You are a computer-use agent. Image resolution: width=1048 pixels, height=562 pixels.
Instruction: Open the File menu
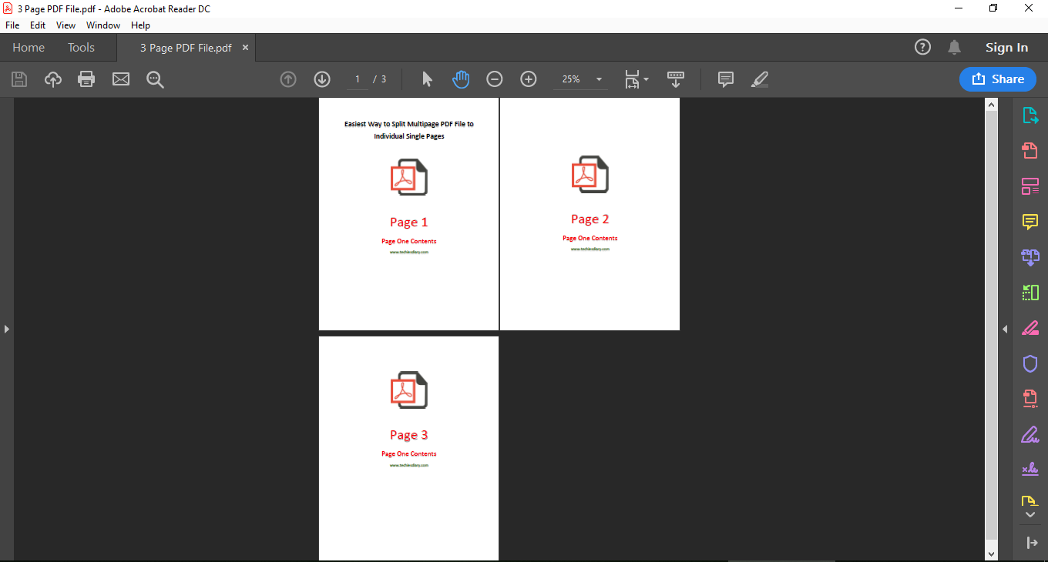pyautogui.click(x=12, y=25)
